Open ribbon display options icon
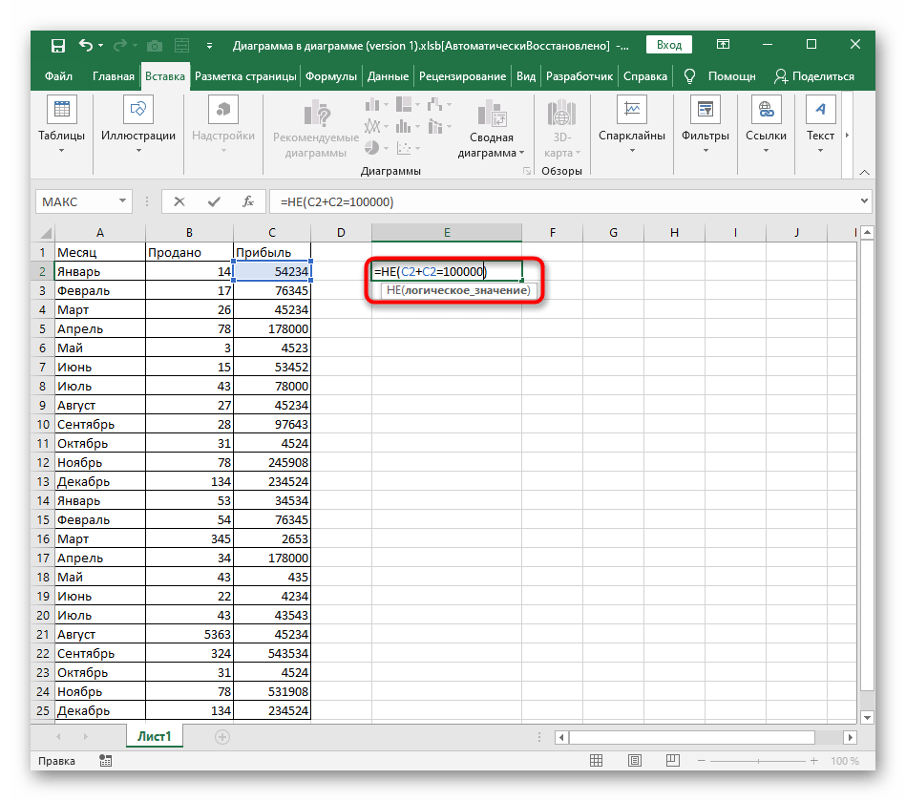The height and width of the screenshot is (801, 906). coord(723,45)
